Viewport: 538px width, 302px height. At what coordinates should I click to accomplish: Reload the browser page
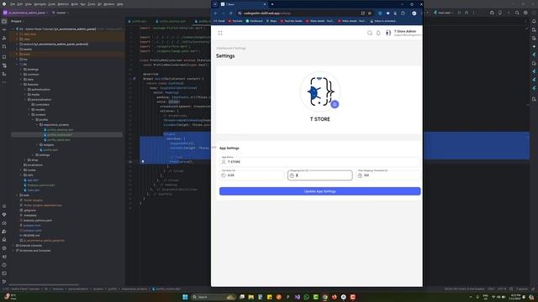(x=231, y=13)
